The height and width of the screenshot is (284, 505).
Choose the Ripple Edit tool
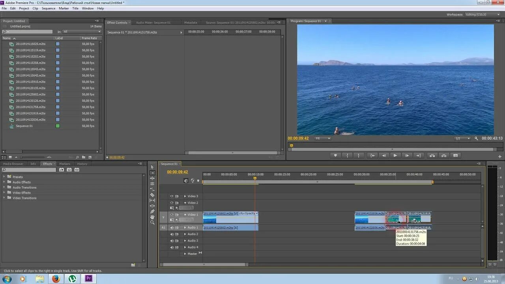(152, 178)
